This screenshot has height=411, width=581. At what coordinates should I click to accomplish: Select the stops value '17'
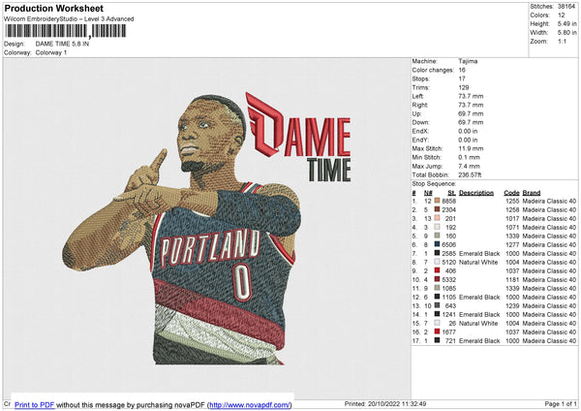[x=462, y=79]
